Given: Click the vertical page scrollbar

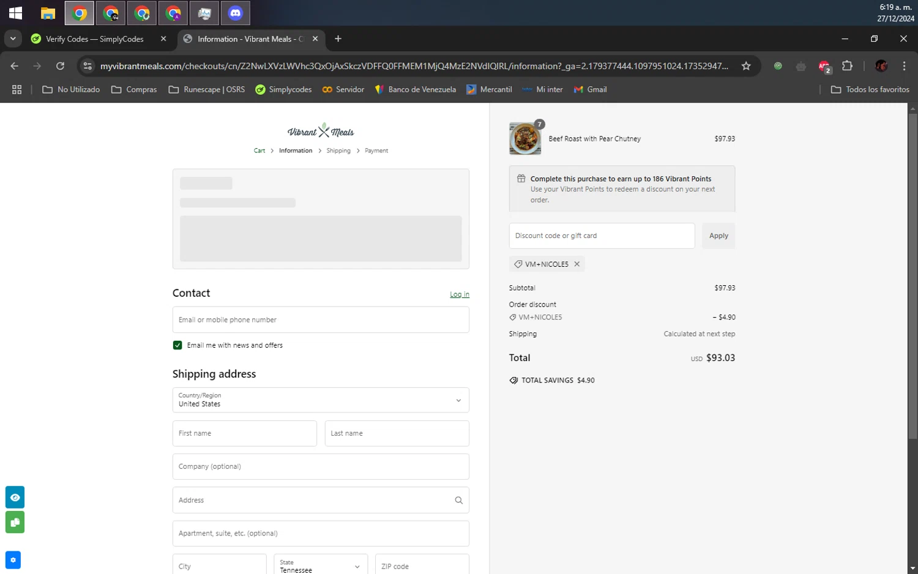Looking at the screenshot, I should click(912, 275).
